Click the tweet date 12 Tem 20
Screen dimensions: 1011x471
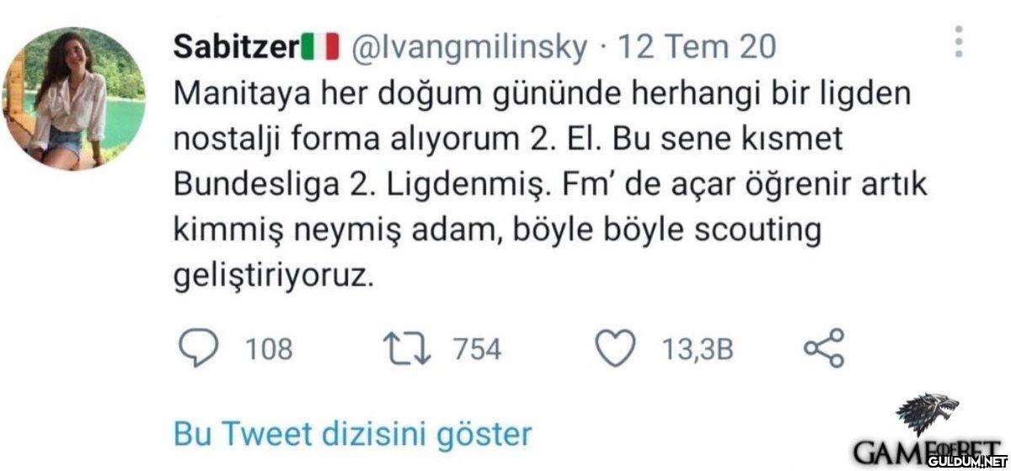(x=697, y=47)
